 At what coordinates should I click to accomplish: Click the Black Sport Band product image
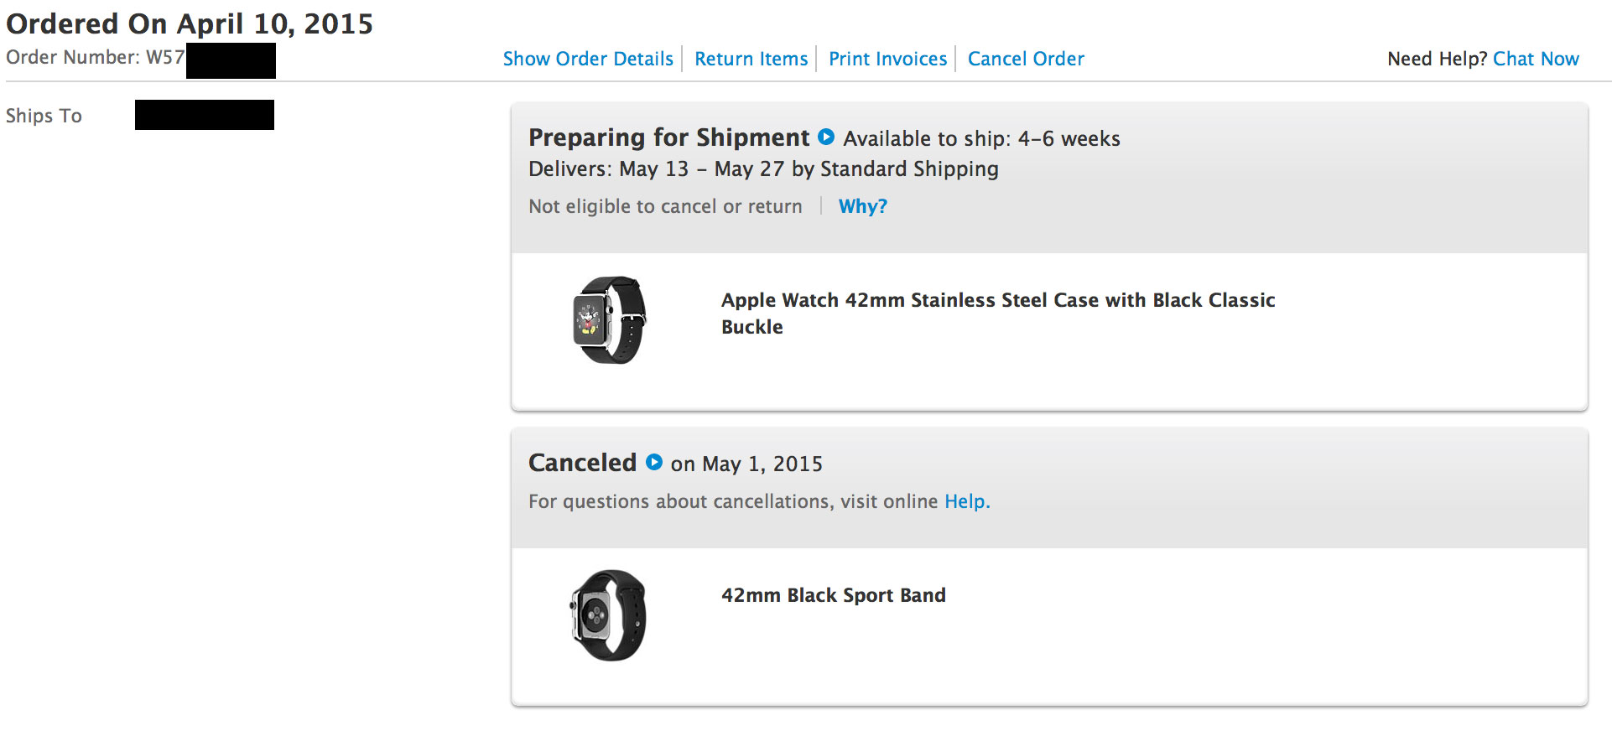[x=609, y=615]
